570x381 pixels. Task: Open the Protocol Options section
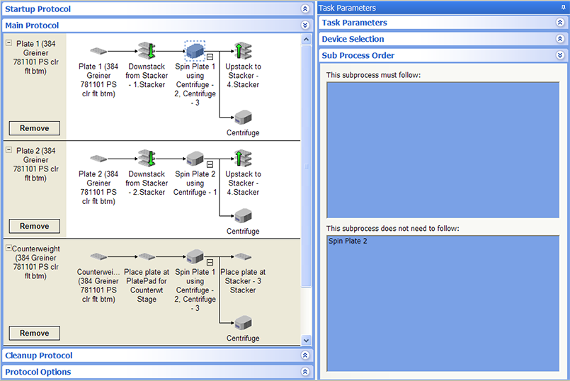point(305,372)
